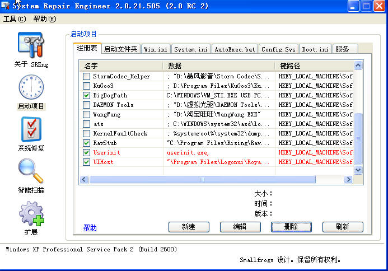
Task: Select the VM_STI.EXE data cell
Action: point(218,95)
